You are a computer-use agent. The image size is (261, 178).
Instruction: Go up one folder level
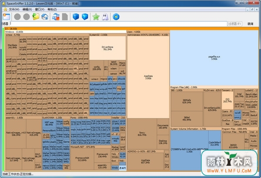[x=36, y=17]
